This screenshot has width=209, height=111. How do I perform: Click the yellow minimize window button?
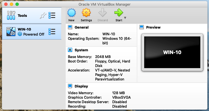(x=12, y=4)
